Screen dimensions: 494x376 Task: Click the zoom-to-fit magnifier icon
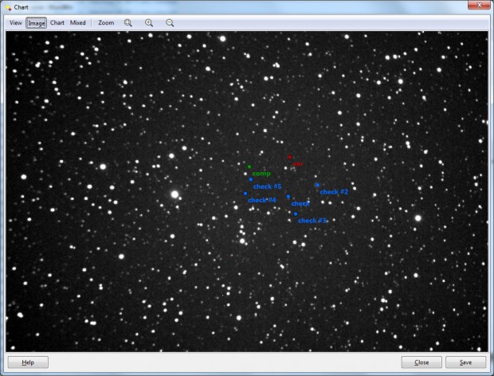click(128, 23)
